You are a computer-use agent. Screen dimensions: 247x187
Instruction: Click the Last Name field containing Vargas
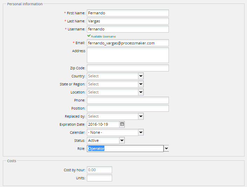[x=128, y=21]
